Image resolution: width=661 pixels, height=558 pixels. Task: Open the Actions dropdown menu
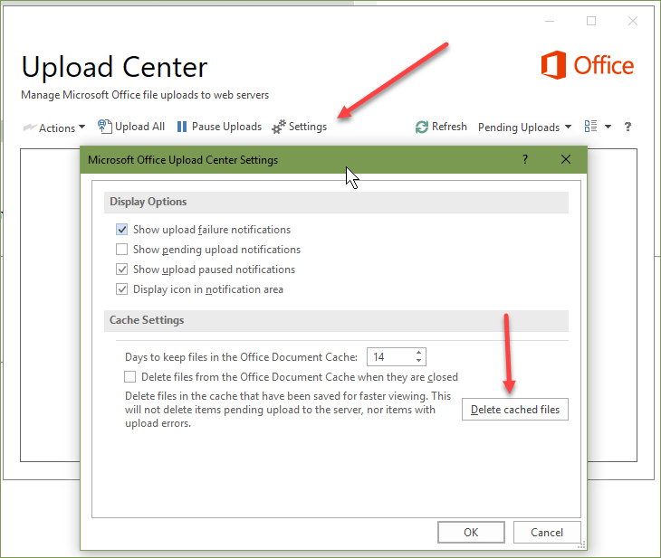pos(54,128)
